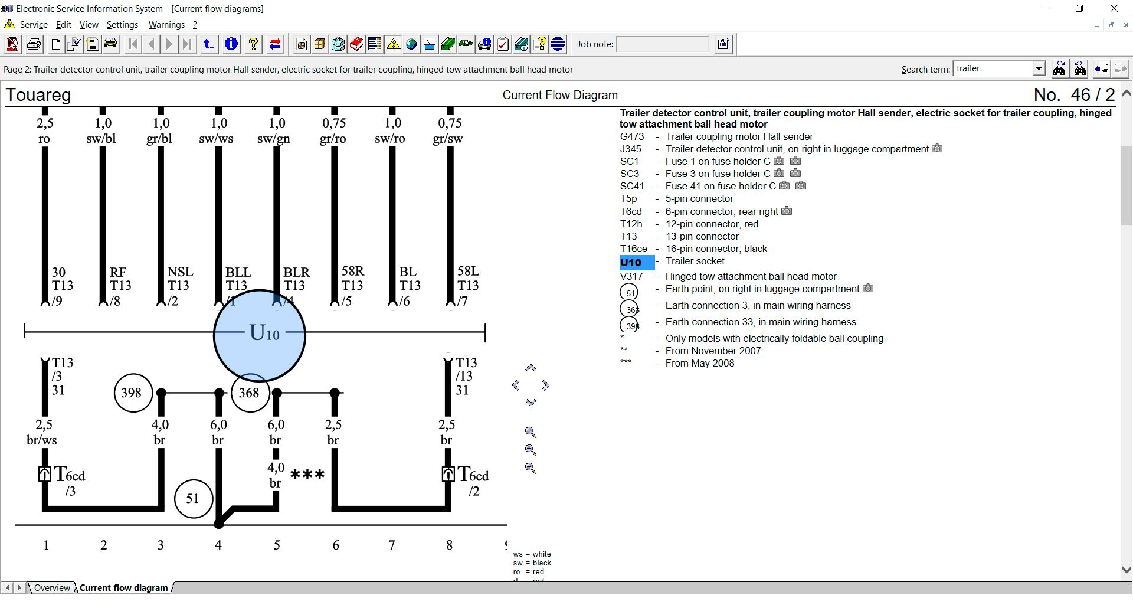1133x608 pixels.
Task: Open the Settings menu
Action: tap(122, 25)
